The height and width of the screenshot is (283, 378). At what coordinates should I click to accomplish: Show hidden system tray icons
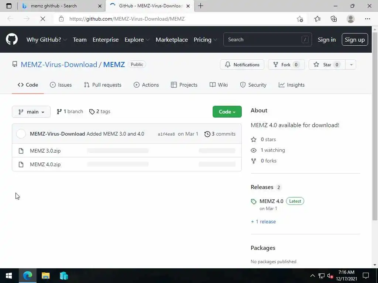point(312,276)
